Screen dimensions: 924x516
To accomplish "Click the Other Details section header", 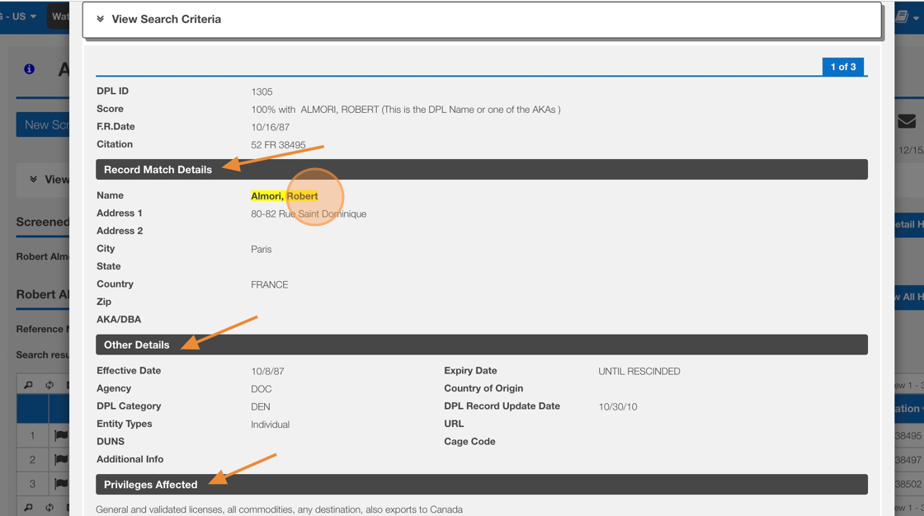I will pyautogui.click(x=482, y=345).
